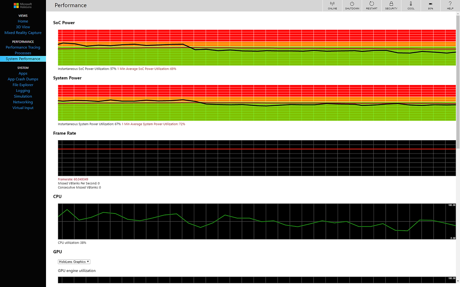
Task: Click the Frame Rate graph
Action: (x=257, y=158)
